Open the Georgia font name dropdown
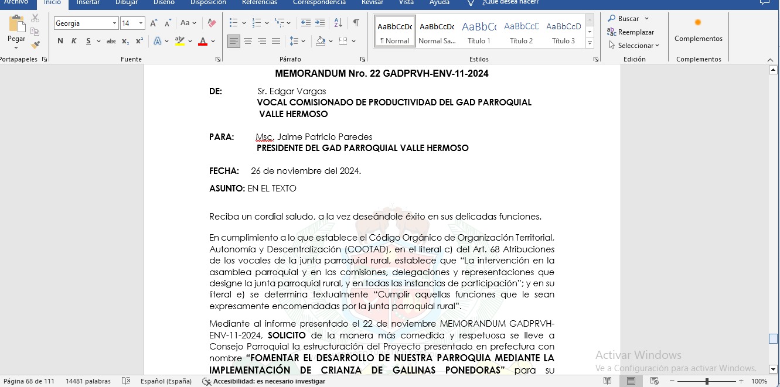Screen dimensions: 780x387 coord(114,23)
